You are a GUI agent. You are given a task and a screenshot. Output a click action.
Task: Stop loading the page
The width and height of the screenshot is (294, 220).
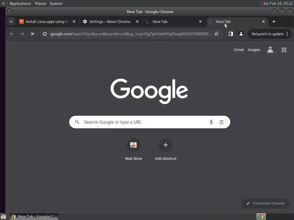(32, 34)
